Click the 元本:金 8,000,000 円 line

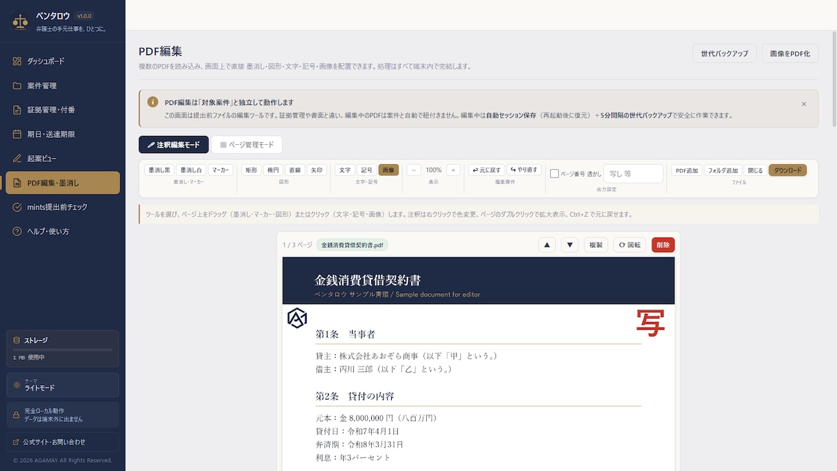point(376,417)
